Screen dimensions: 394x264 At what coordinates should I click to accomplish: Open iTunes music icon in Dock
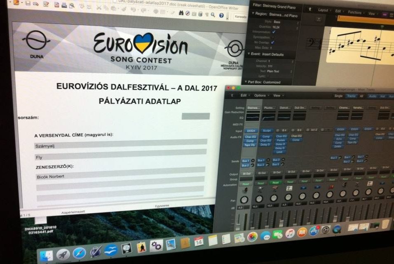coord(290,233)
